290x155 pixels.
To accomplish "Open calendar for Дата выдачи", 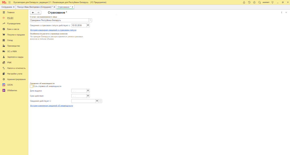I will point(88,91).
